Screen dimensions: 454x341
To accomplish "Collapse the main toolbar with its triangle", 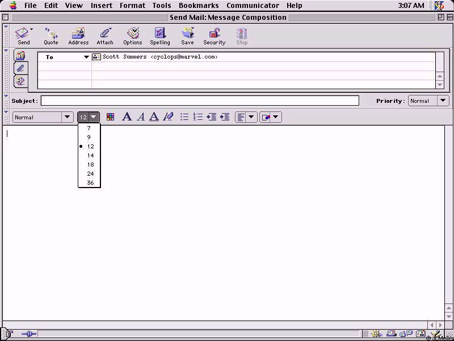I will (x=6, y=27).
